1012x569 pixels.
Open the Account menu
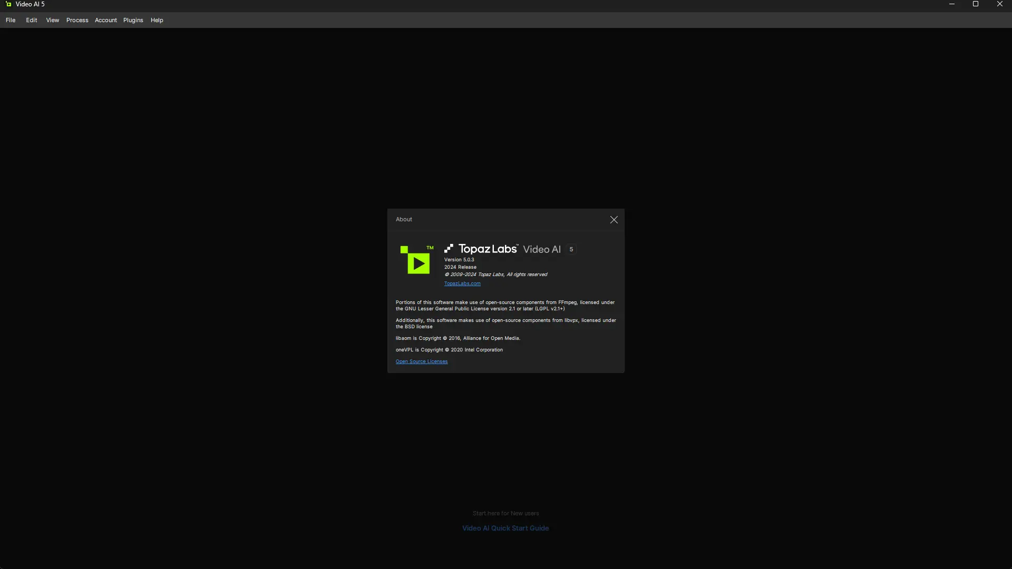(x=105, y=20)
